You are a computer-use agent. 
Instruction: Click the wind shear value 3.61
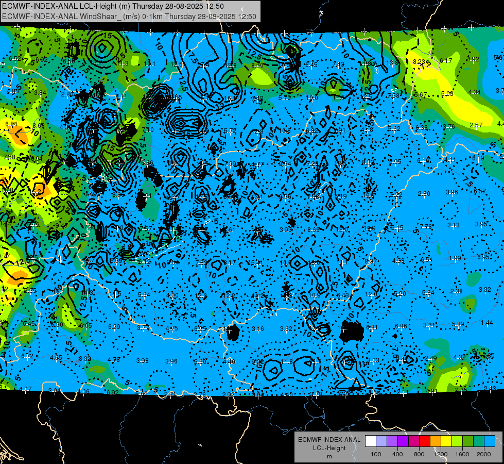pos(429,325)
